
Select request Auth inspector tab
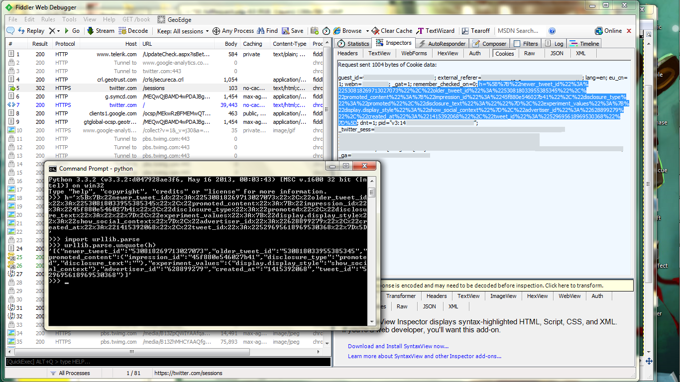pos(475,53)
